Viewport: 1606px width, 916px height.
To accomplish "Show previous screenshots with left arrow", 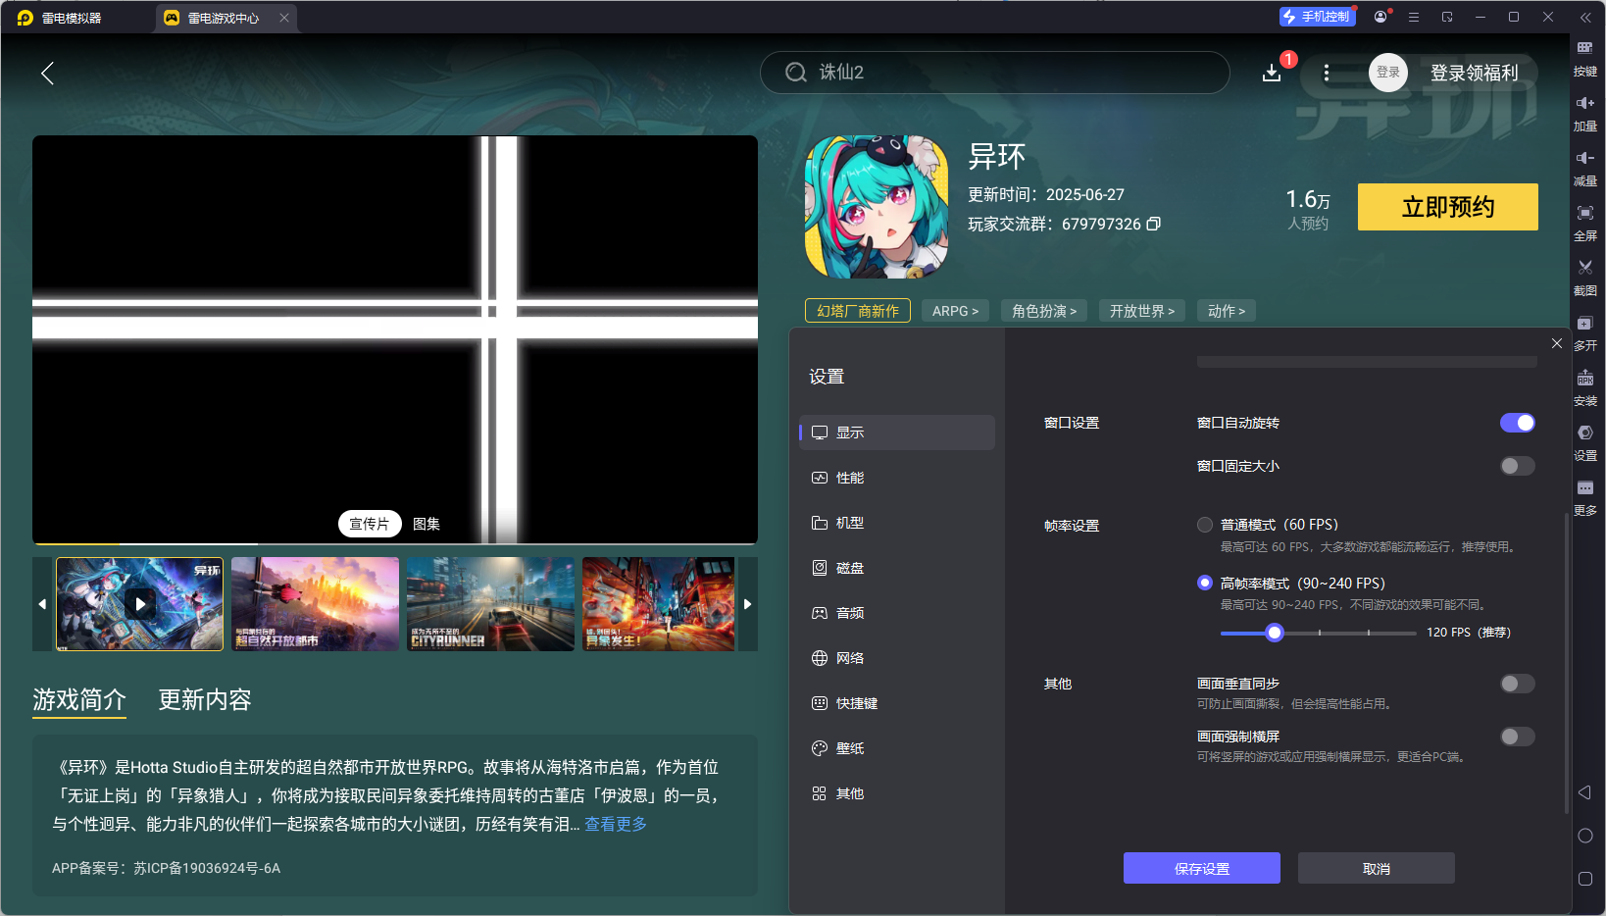I will 42,604.
